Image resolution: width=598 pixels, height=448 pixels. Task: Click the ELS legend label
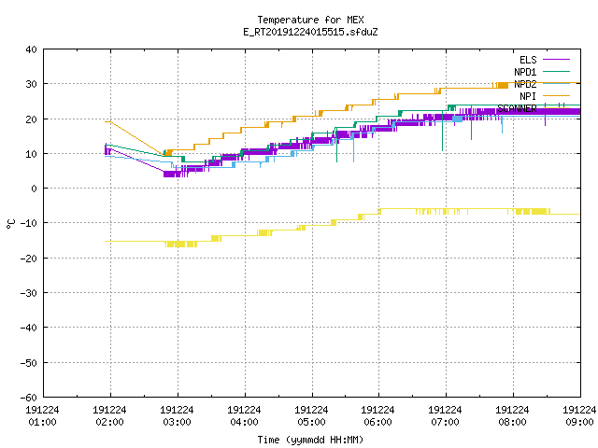click(528, 60)
